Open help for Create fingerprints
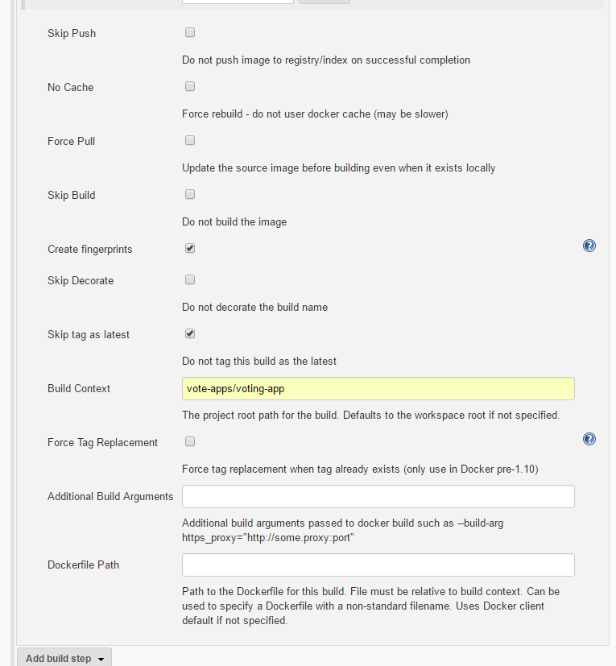The height and width of the screenshot is (666, 616). [589, 246]
